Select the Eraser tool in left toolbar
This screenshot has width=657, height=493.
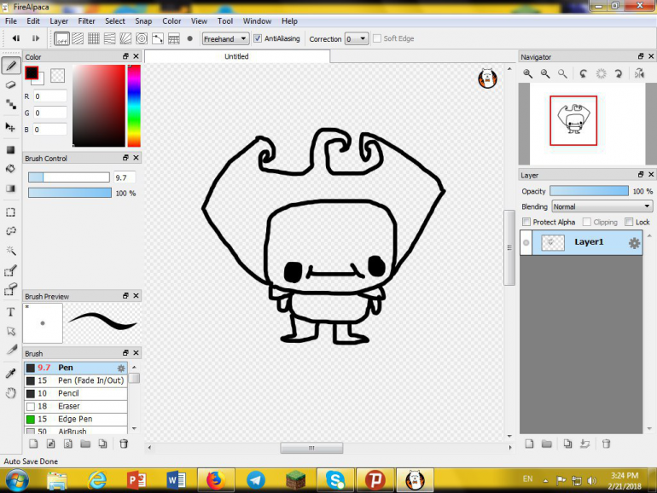pyautogui.click(x=11, y=84)
